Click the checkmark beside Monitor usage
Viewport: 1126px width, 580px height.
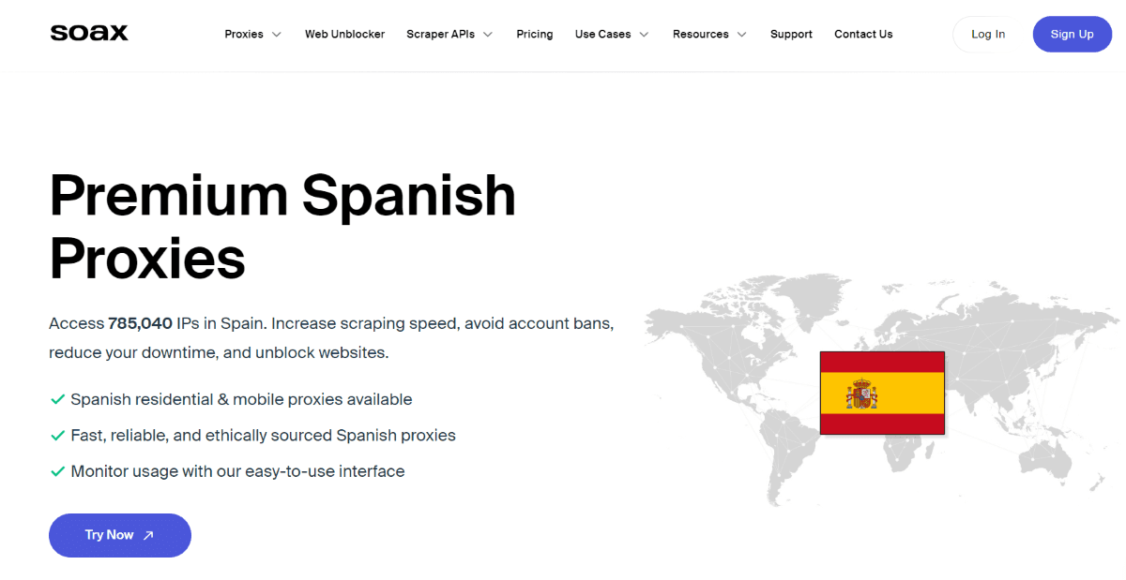(57, 471)
